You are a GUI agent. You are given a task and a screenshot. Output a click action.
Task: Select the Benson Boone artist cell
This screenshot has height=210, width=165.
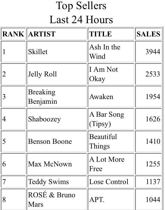click(57, 142)
